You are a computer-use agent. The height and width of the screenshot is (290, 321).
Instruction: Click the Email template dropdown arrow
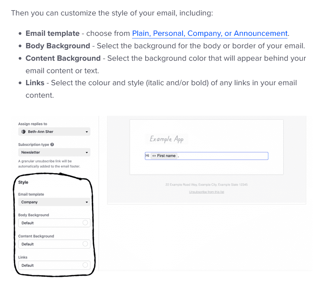point(86,202)
